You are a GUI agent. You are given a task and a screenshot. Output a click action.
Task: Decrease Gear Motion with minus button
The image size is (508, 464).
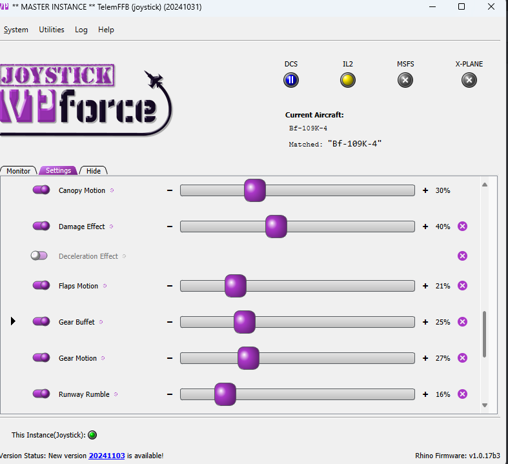click(170, 358)
